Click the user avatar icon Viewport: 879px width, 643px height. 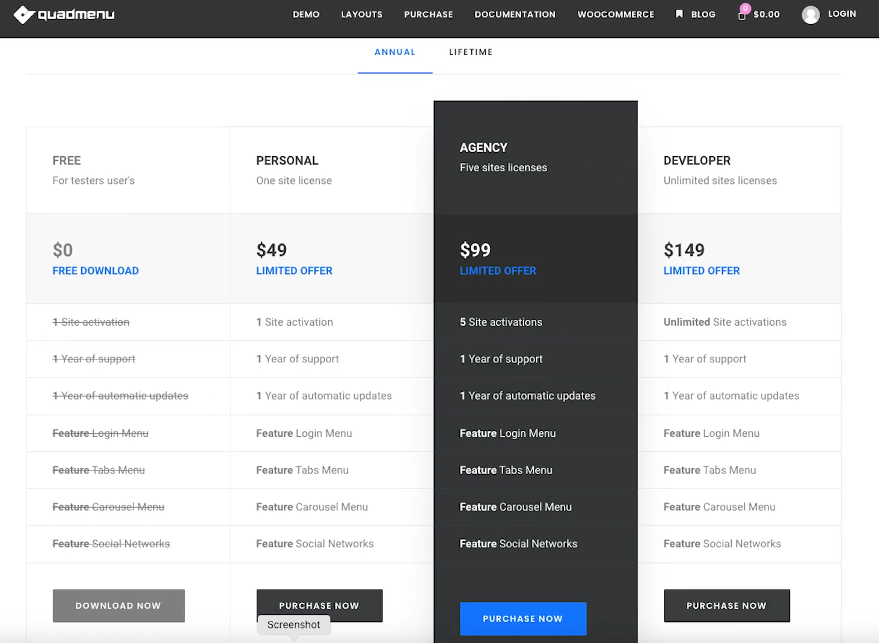tap(810, 14)
